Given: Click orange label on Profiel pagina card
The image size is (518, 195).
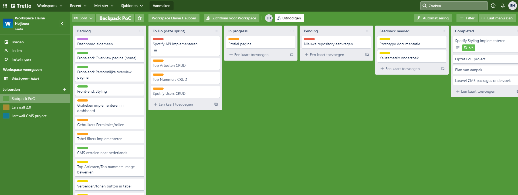Looking at the screenshot, I should tap(234, 39).
